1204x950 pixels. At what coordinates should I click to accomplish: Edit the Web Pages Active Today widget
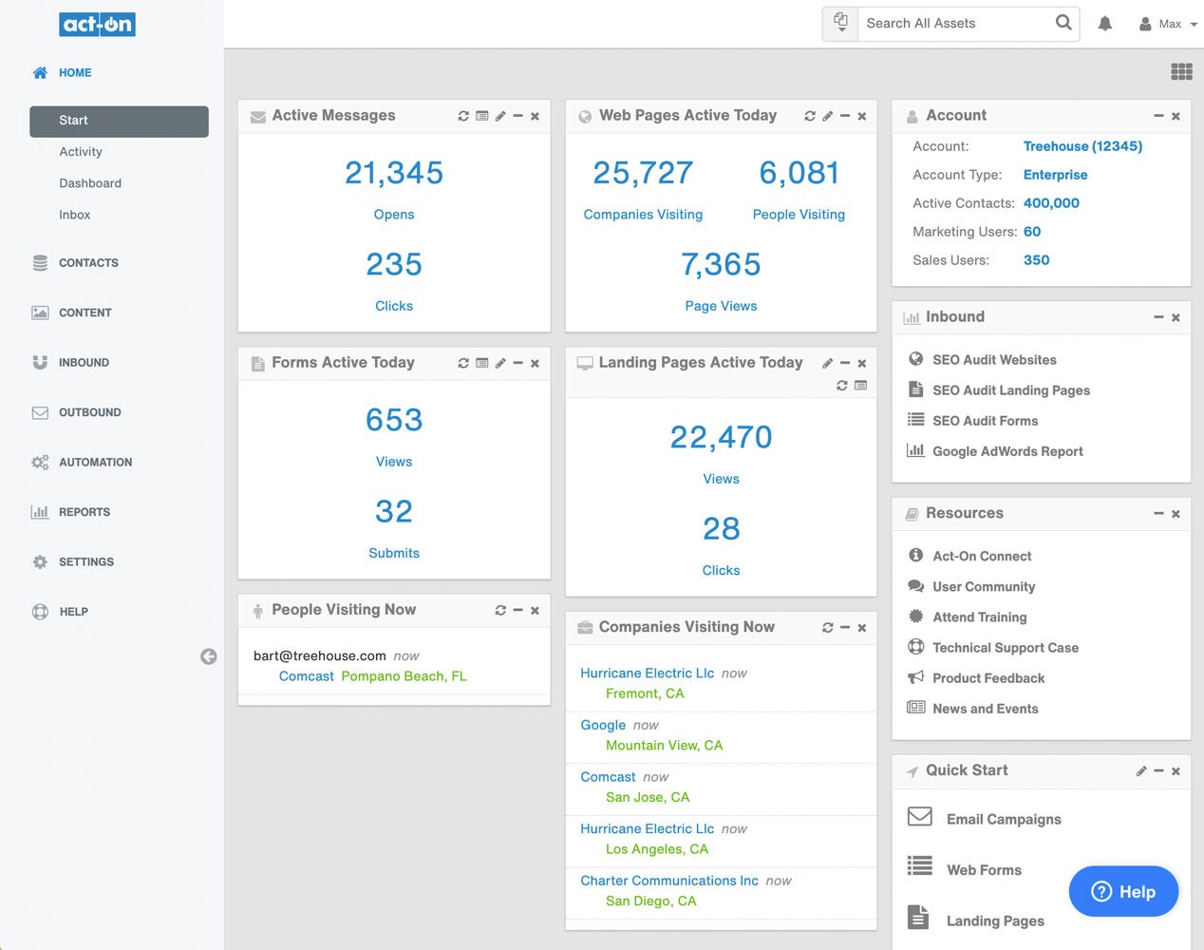[x=827, y=116]
